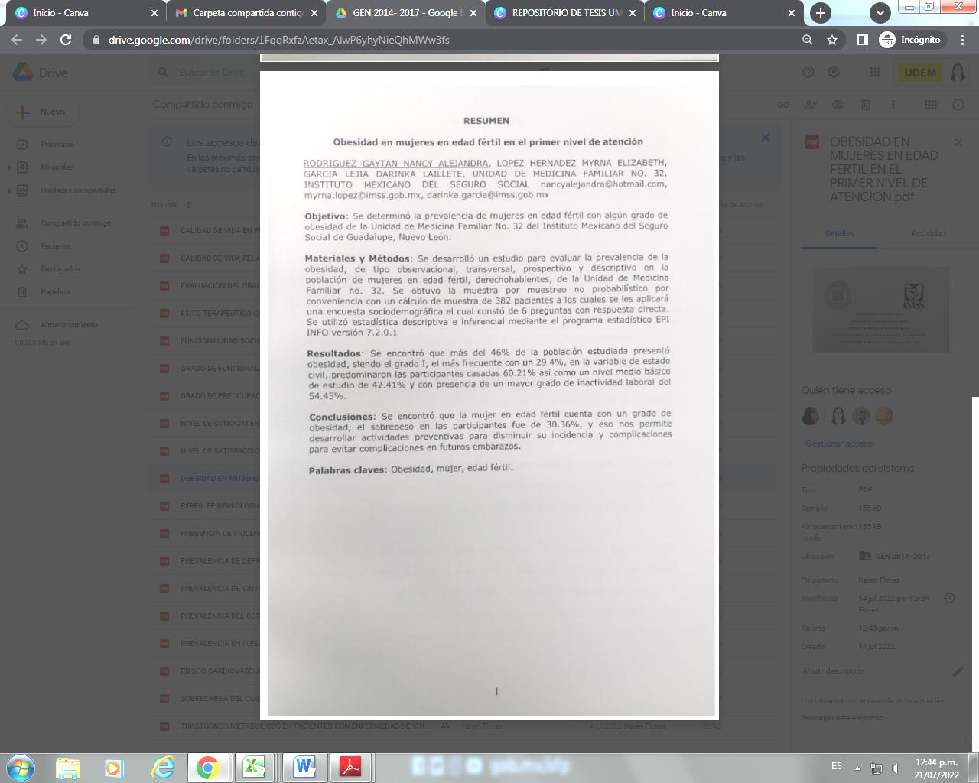Open tab search dropdown arrow
The height and width of the screenshot is (783, 979).
click(x=880, y=13)
